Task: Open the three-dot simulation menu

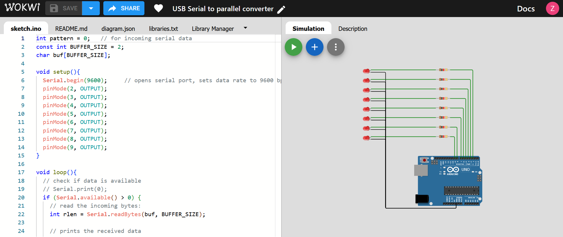Action: (336, 47)
